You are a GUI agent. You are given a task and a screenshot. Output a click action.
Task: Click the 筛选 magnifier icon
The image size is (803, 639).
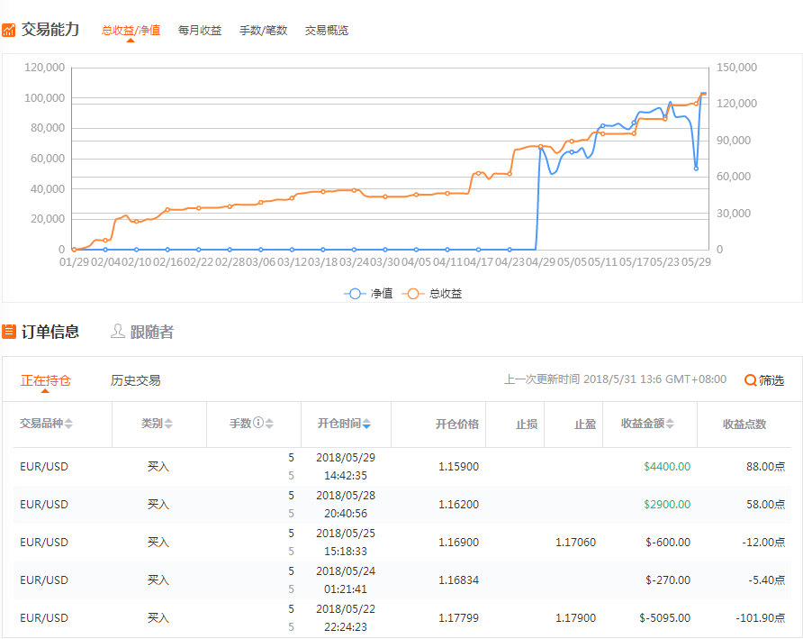(750, 380)
